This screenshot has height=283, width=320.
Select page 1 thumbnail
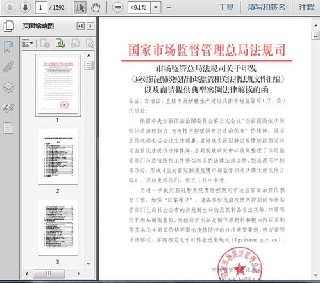coord(58,85)
